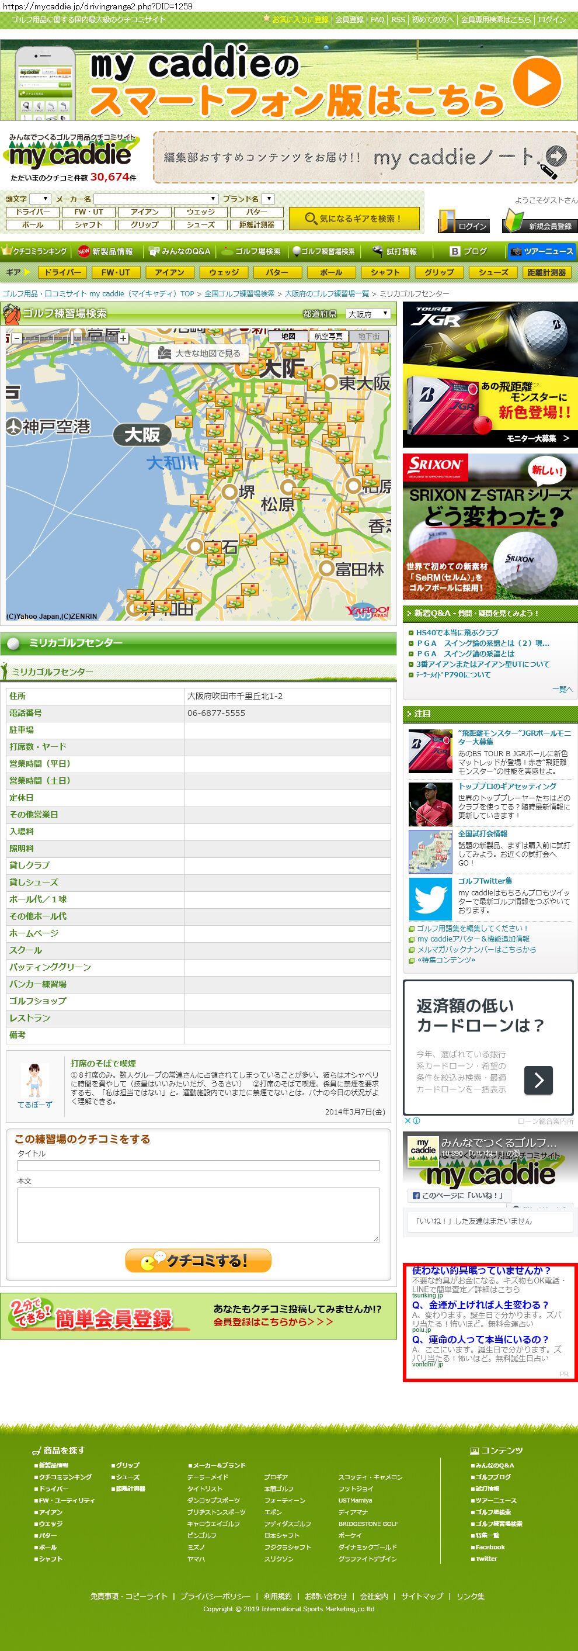Screen dimensions: 578x1651
Task: Open みんなのQ&A menu item
Action: [x=180, y=251]
